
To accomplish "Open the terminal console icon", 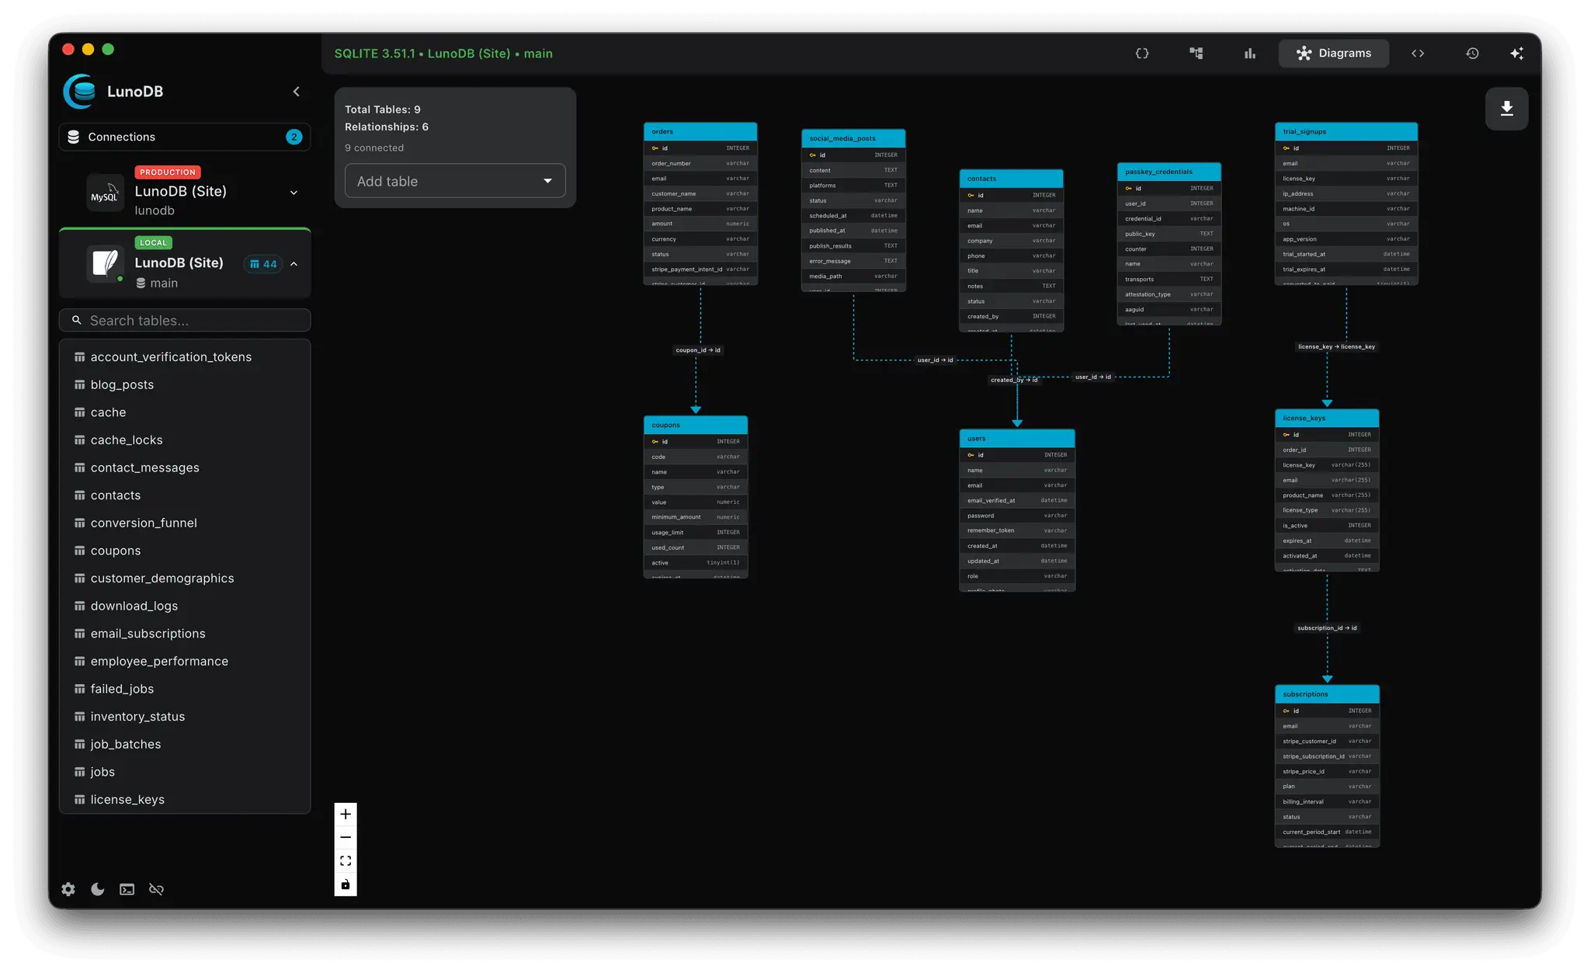I will click(127, 890).
